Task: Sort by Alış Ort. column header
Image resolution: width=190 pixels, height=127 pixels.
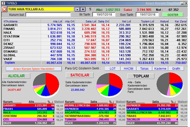Action: (x=69, y=21)
